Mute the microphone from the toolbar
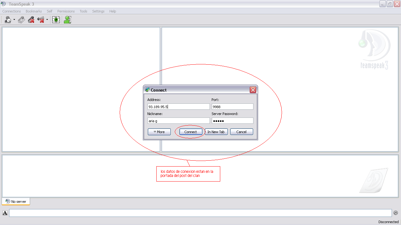Image resolution: width=401 pixels, height=225 pixels. click(x=31, y=20)
